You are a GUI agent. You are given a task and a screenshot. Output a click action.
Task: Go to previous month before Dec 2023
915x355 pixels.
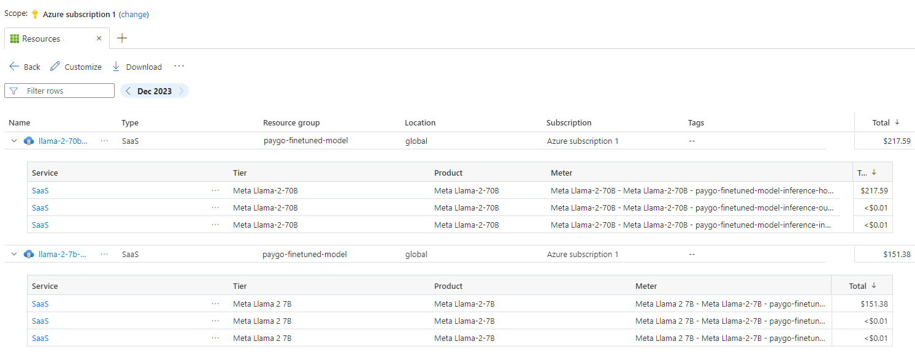(x=128, y=91)
